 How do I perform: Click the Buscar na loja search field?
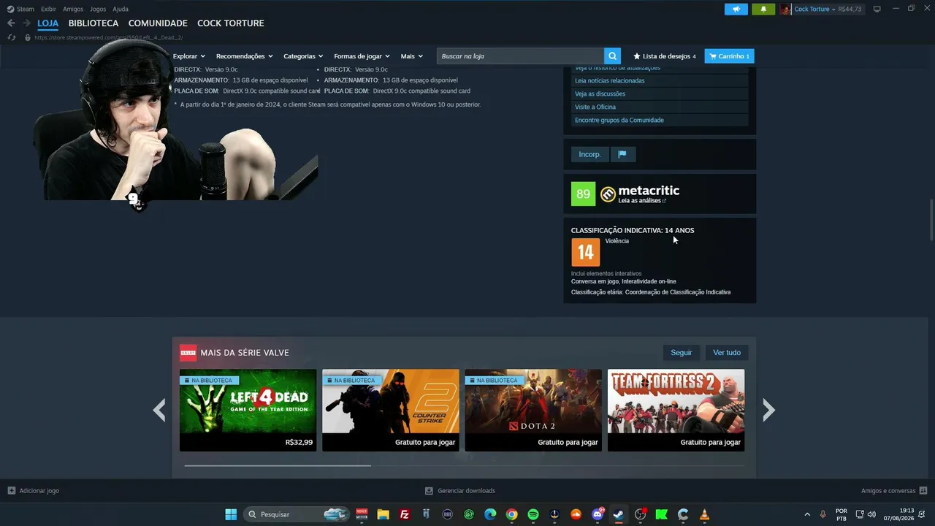(520, 56)
